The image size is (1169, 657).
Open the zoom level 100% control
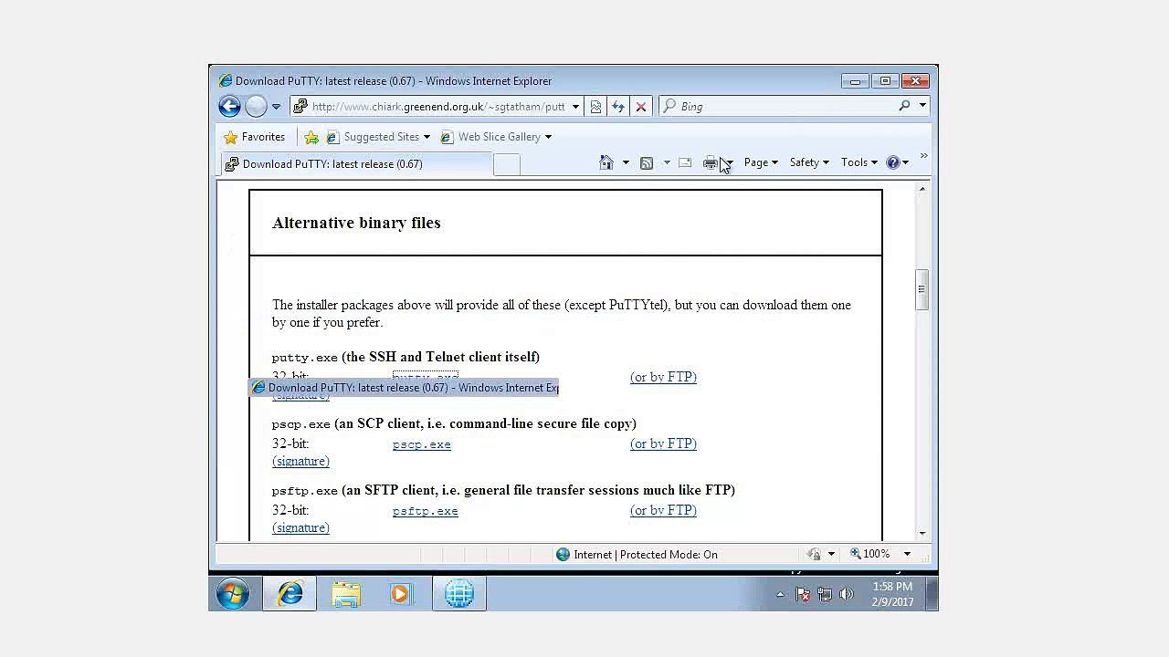[x=870, y=554]
